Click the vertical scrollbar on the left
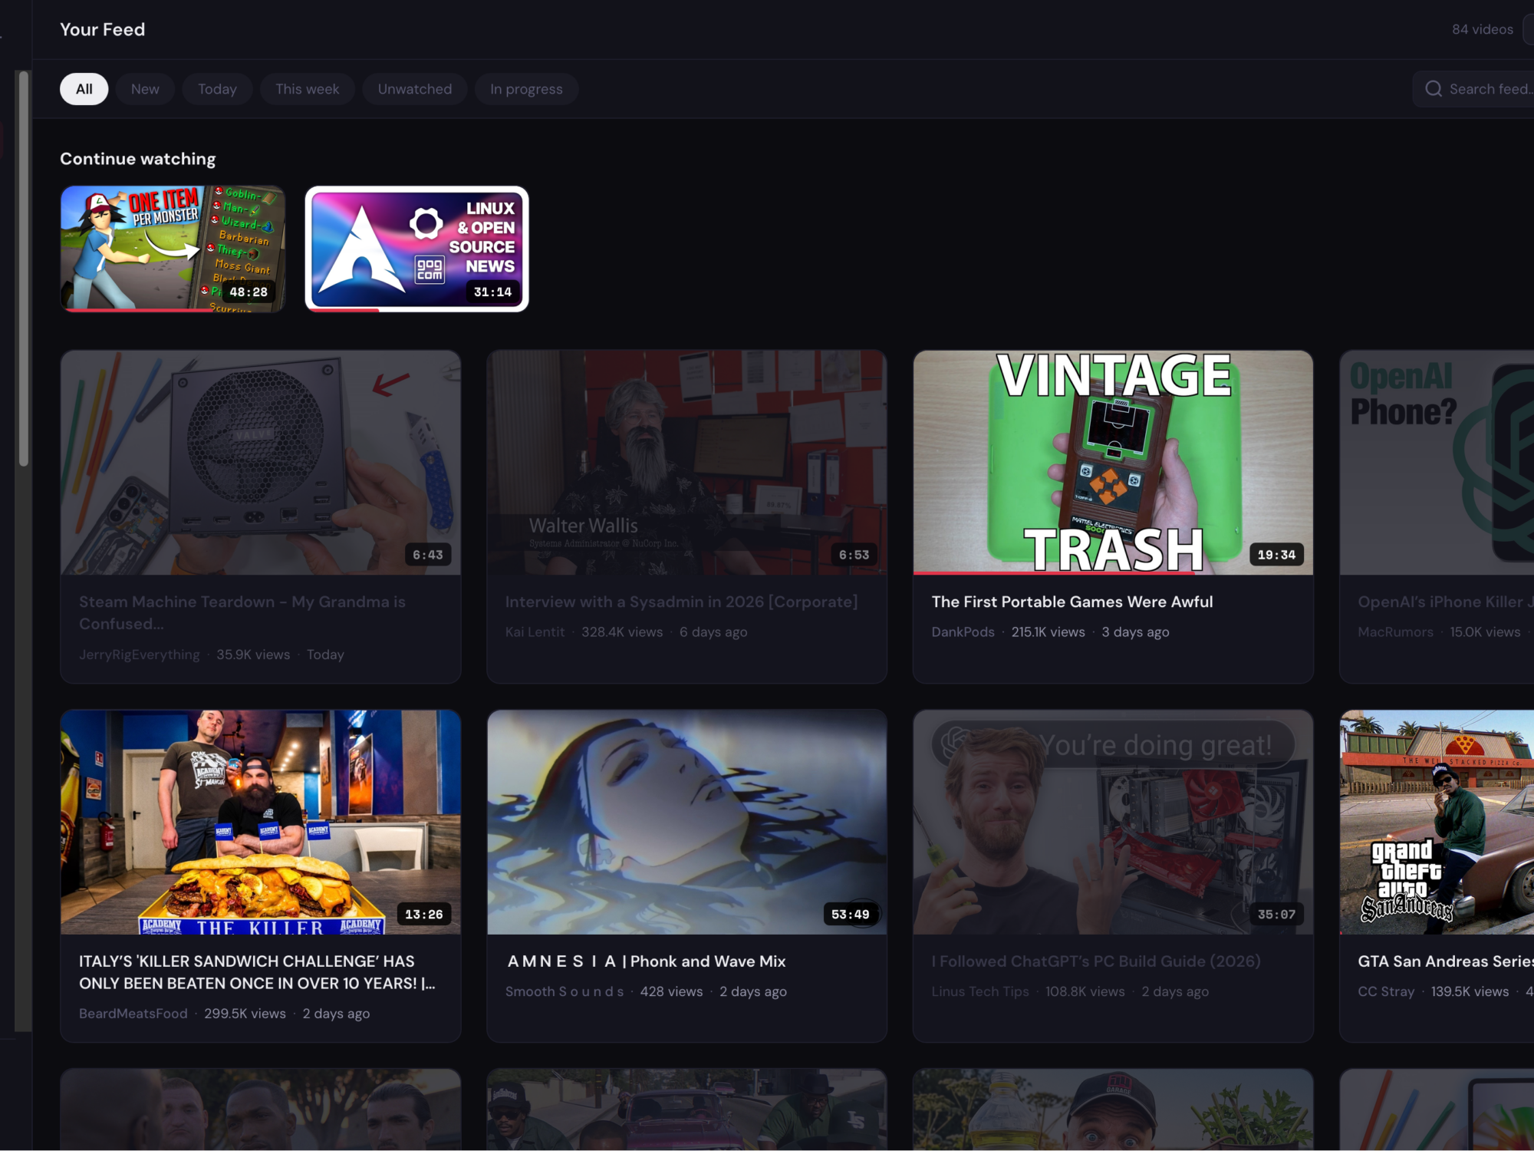 click(x=24, y=269)
